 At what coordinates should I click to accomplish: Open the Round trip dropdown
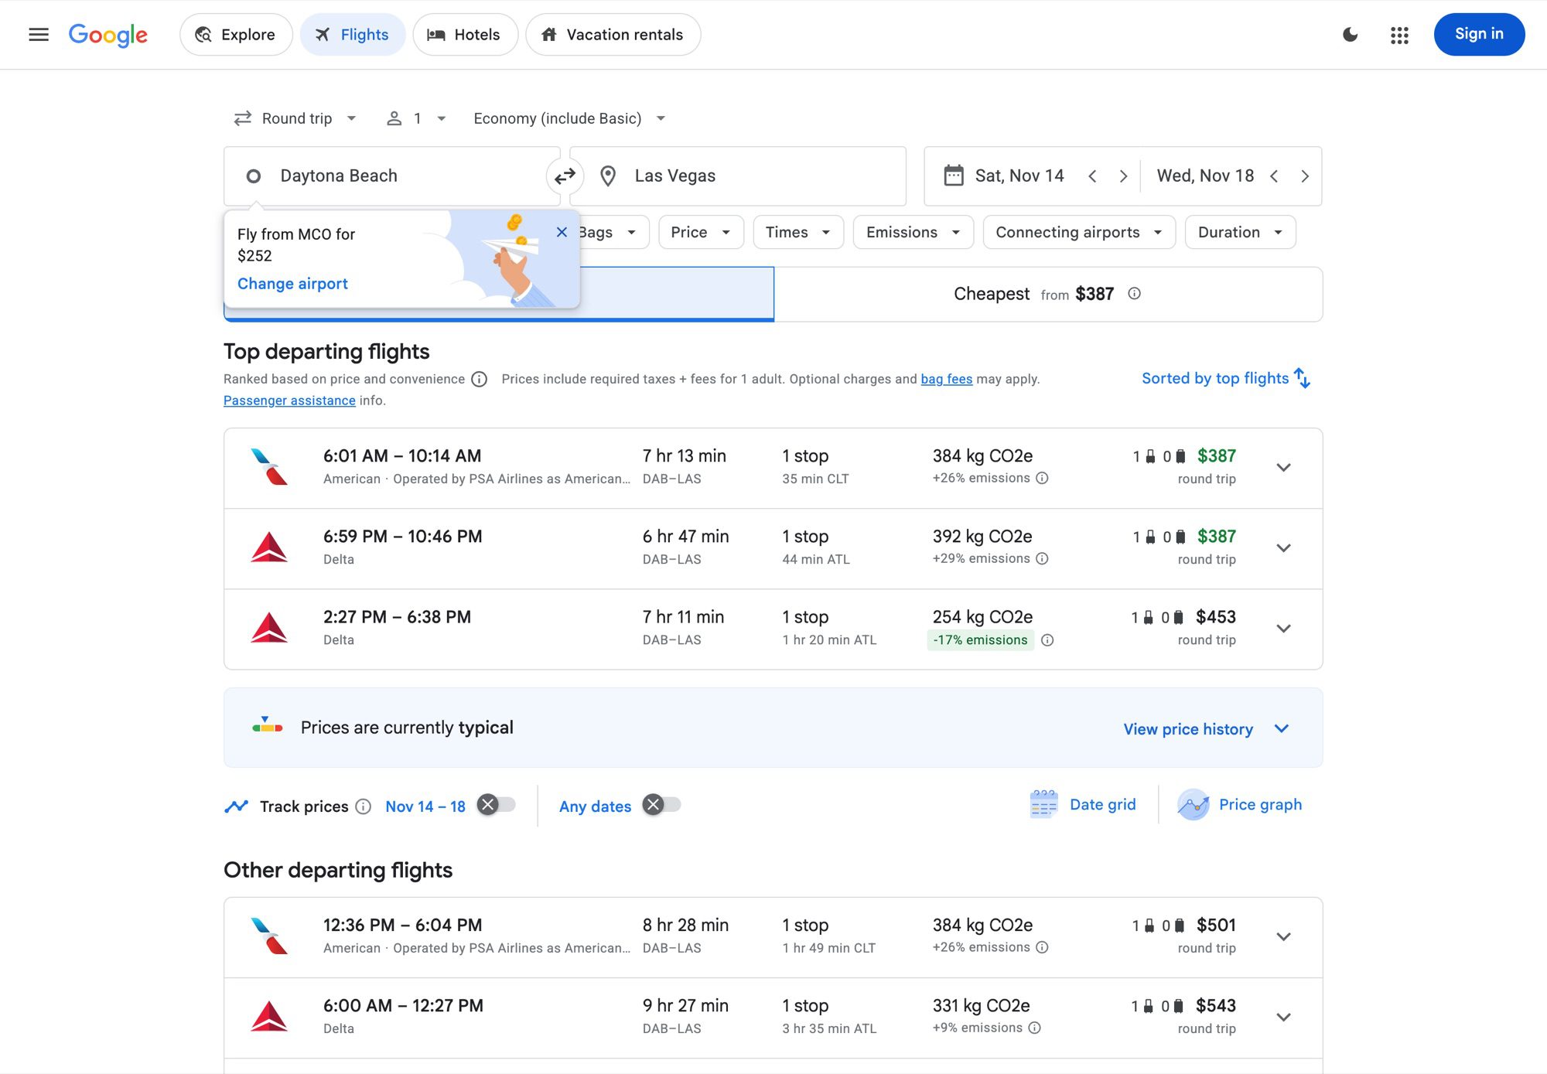(x=295, y=118)
